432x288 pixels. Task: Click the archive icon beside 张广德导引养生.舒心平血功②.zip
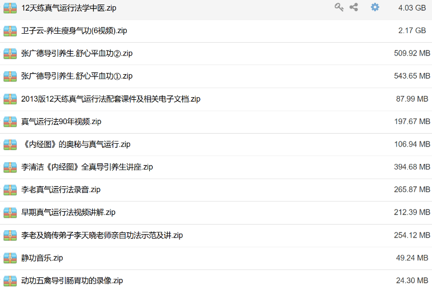click(10, 53)
